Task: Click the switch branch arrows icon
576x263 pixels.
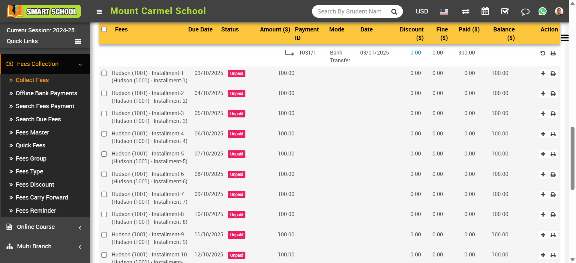Action: point(466,12)
